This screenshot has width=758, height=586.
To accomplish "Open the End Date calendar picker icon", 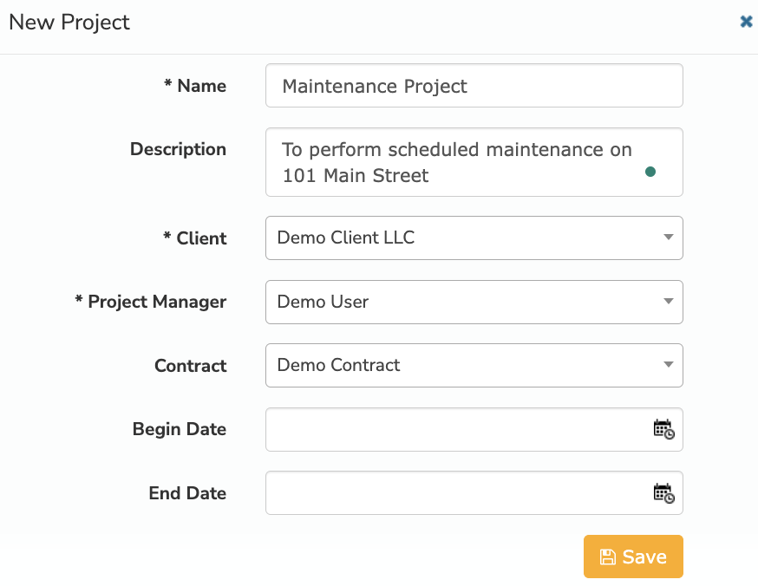I will (663, 492).
